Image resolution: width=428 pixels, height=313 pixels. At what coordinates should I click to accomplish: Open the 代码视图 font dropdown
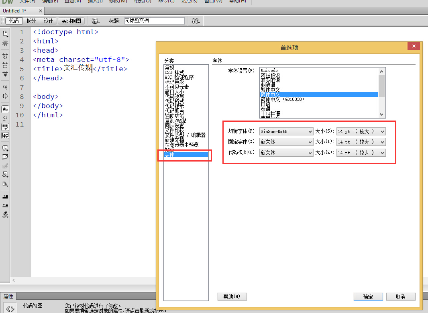point(286,153)
